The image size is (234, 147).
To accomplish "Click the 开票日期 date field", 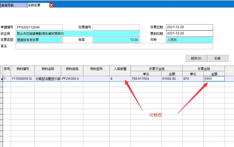I will 189,27.
